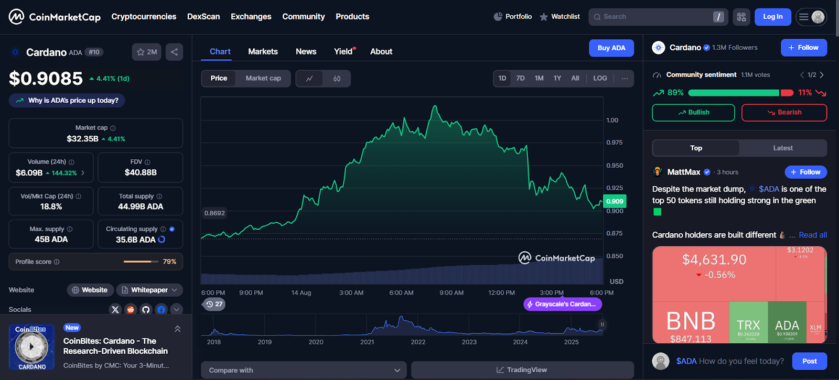The image size is (839, 380).
Task: Select the 7D time range
Action: tap(520, 78)
